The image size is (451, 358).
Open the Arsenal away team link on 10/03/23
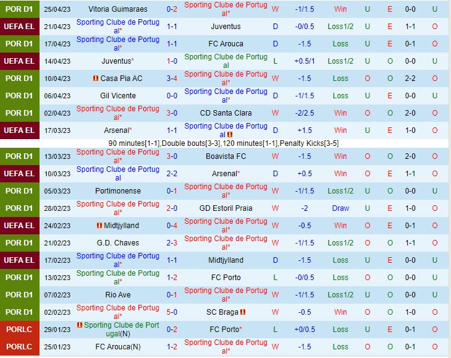(224, 174)
